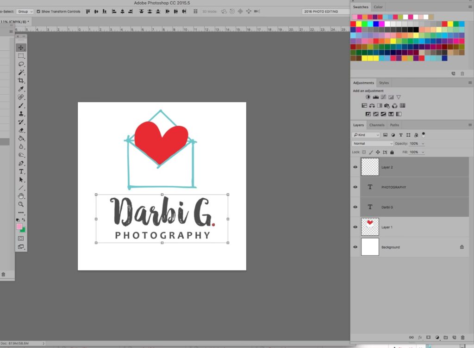Switch to the Channels tab
Image resolution: width=474 pixels, height=348 pixels.
[377, 125]
